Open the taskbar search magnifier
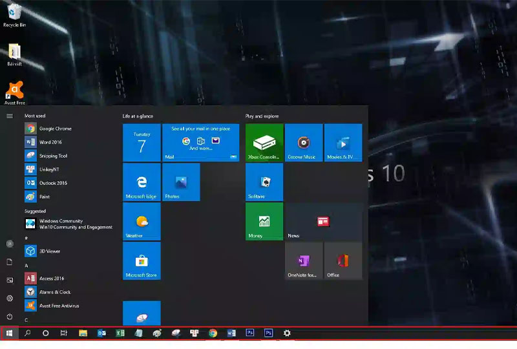The image size is (517, 349). click(28, 333)
